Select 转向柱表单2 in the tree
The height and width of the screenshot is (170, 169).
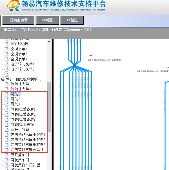click(x=21, y=89)
